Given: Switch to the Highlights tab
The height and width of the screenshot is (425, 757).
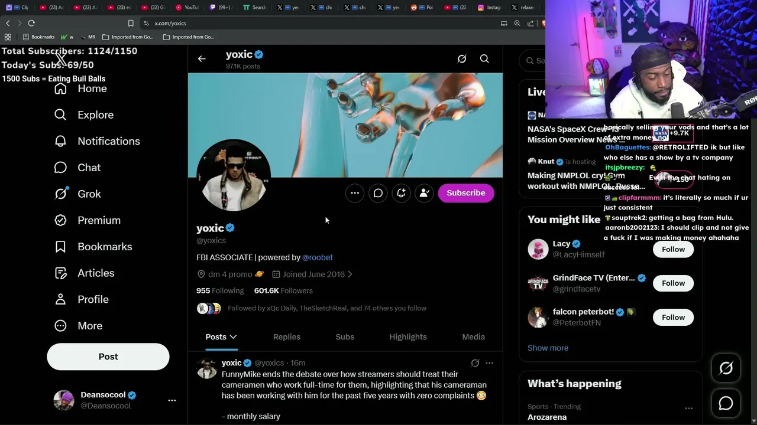Looking at the screenshot, I should (x=408, y=337).
